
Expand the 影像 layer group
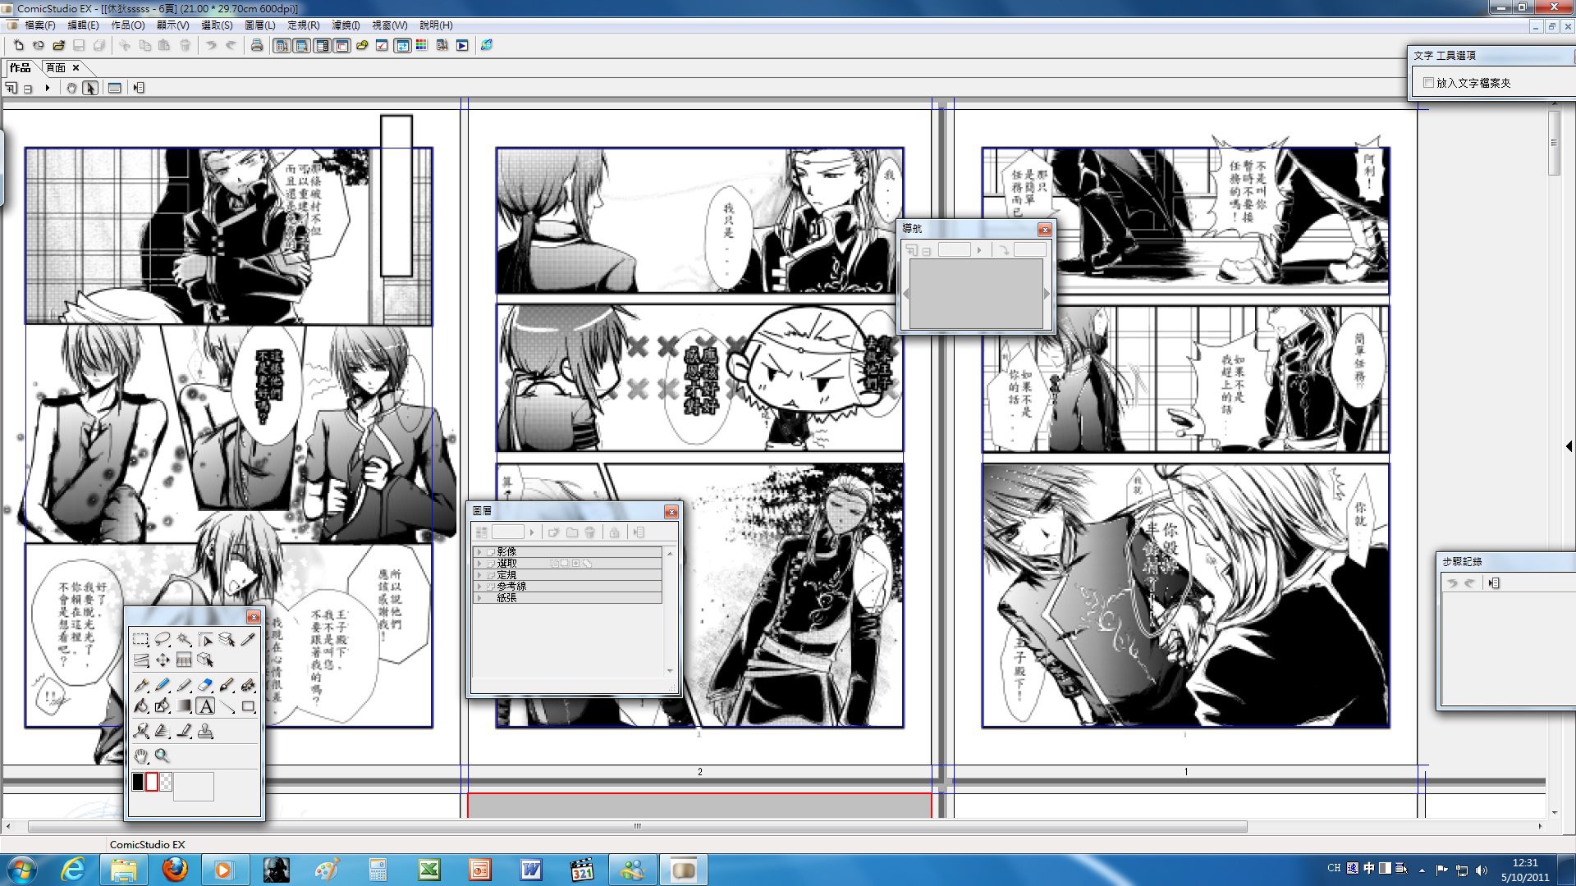pyautogui.click(x=479, y=552)
